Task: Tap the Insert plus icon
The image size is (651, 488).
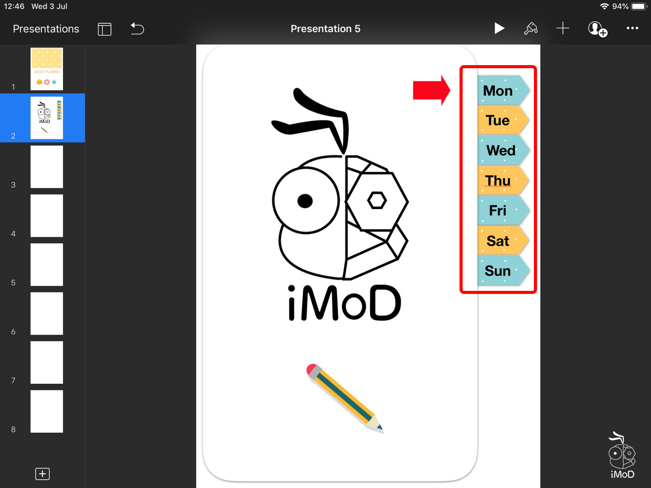Action: 563,29
